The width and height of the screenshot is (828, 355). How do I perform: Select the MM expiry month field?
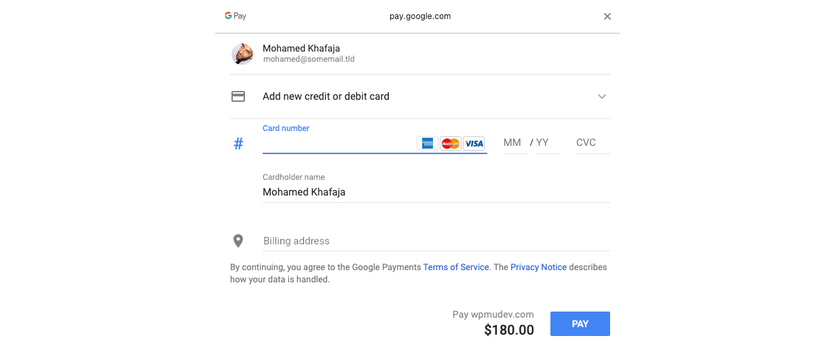[x=515, y=143]
